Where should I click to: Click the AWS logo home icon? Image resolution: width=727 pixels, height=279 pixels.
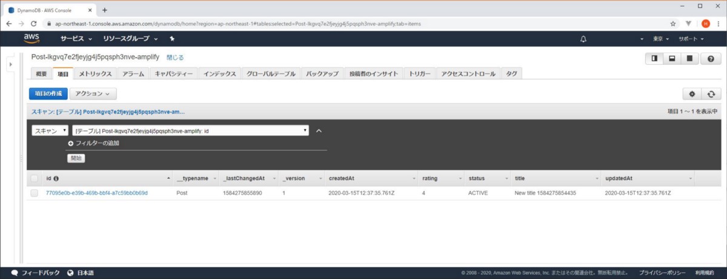click(32, 39)
